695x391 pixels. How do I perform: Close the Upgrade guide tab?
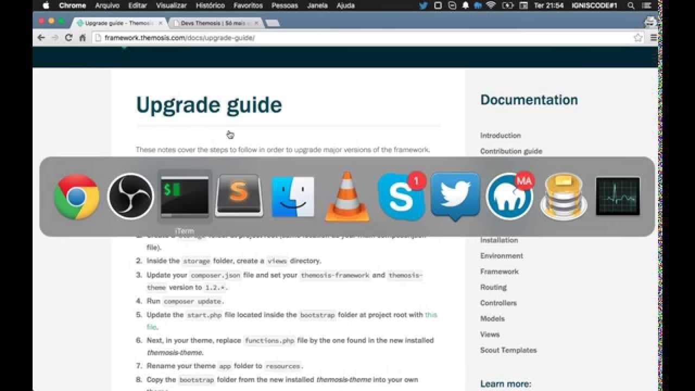pos(161,23)
